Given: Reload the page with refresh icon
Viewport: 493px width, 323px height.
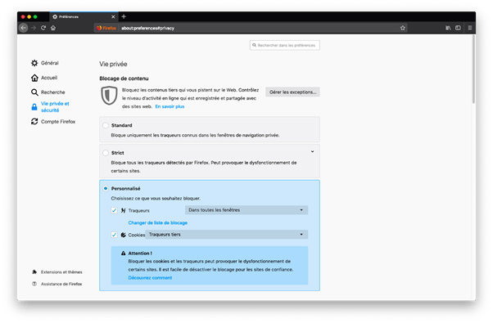Looking at the screenshot, I should [x=43, y=28].
